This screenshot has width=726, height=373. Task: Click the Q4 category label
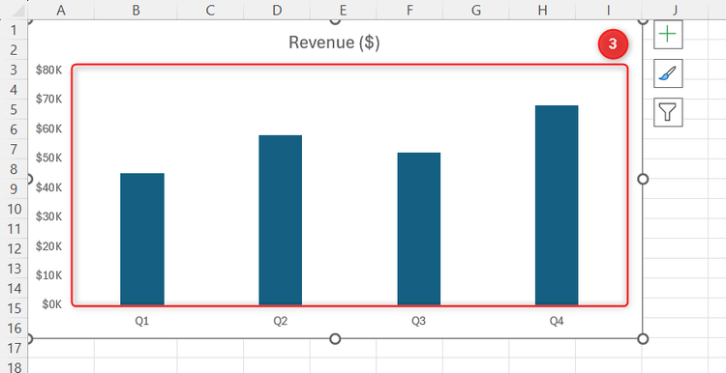click(557, 321)
